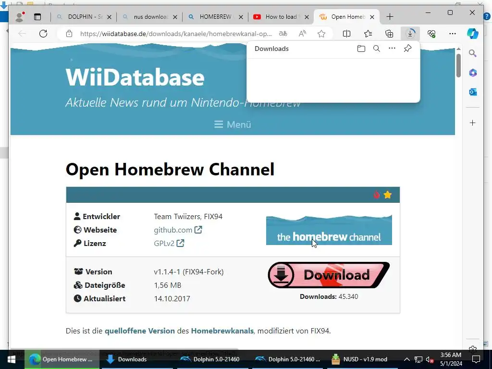The image size is (492, 369).
Task: Close the nus download tab
Action: coord(175,17)
